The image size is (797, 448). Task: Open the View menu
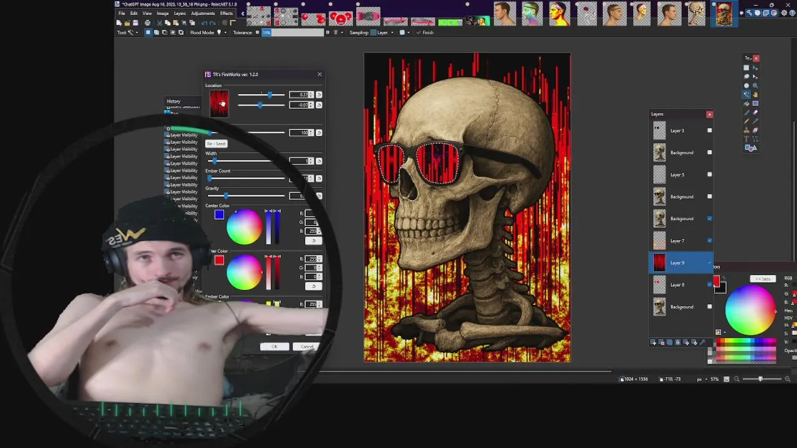tap(147, 13)
